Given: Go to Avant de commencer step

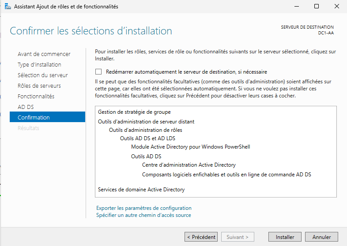Looking at the screenshot, I should pyautogui.click(x=44, y=54).
